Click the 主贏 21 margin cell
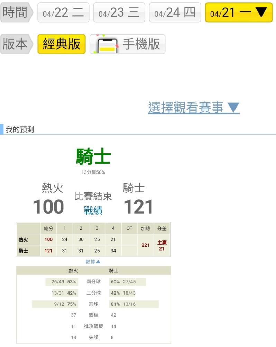 point(162,245)
